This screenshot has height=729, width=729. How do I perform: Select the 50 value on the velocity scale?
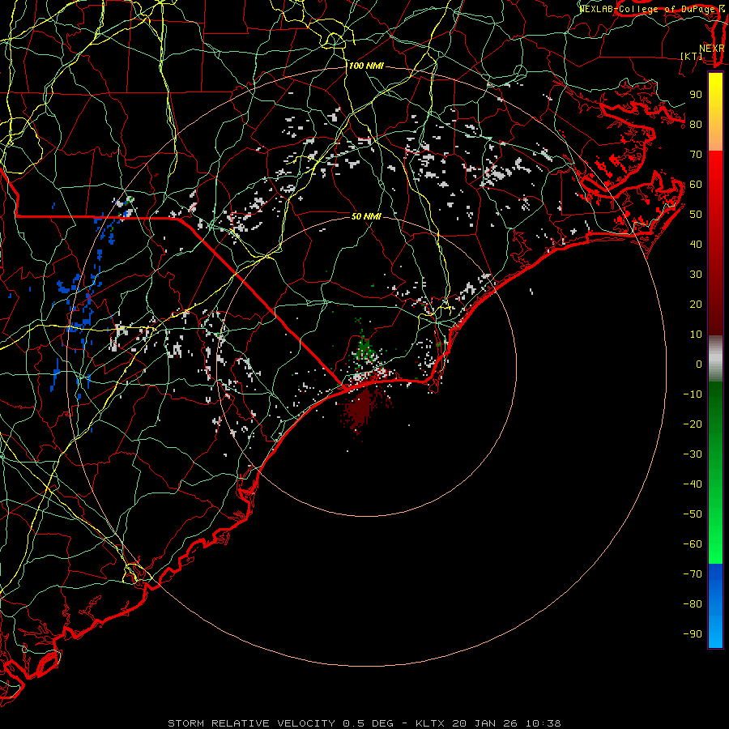click(696, 215)
